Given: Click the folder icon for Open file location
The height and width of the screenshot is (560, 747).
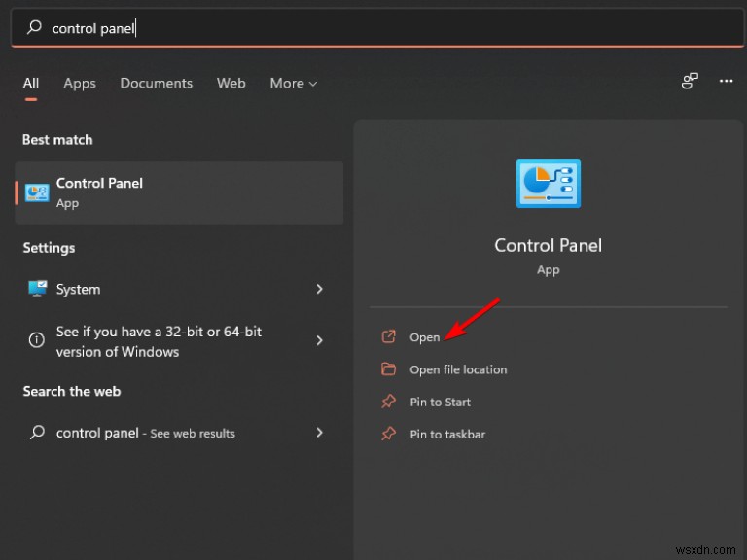Looking at the screenshot, I should pyautogui.click(x=388, y=369).
